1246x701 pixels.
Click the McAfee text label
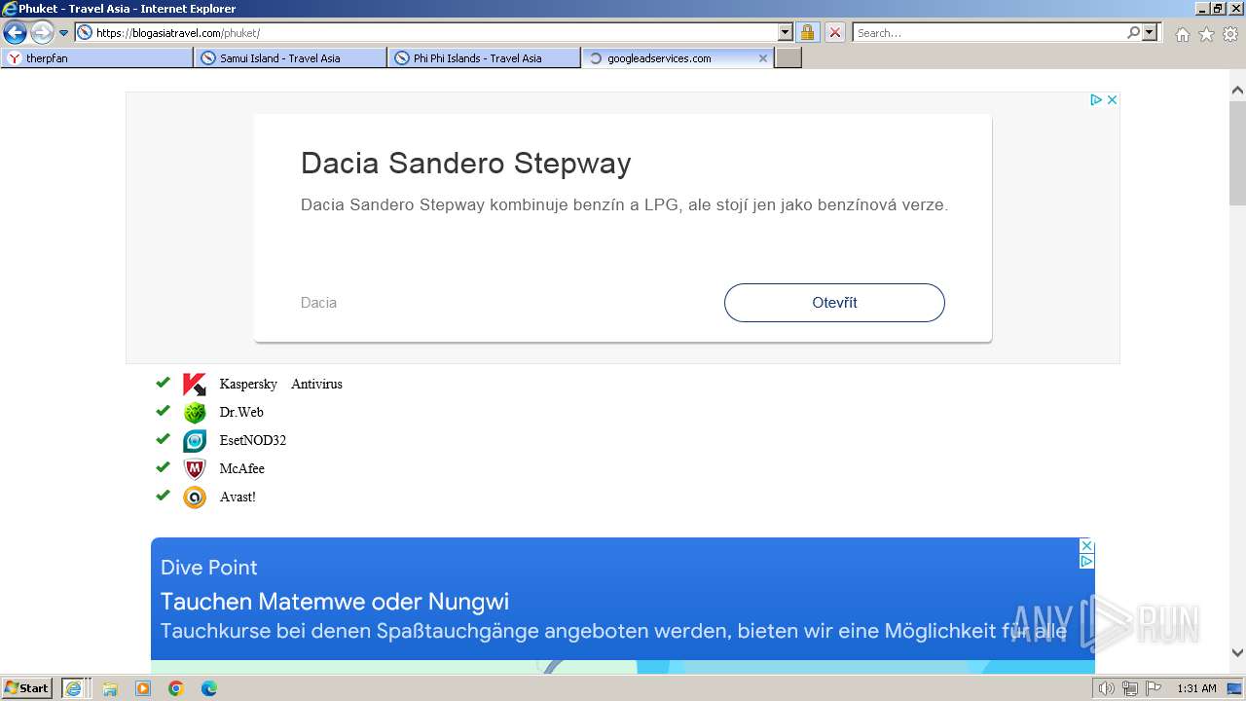coord(242,469)
